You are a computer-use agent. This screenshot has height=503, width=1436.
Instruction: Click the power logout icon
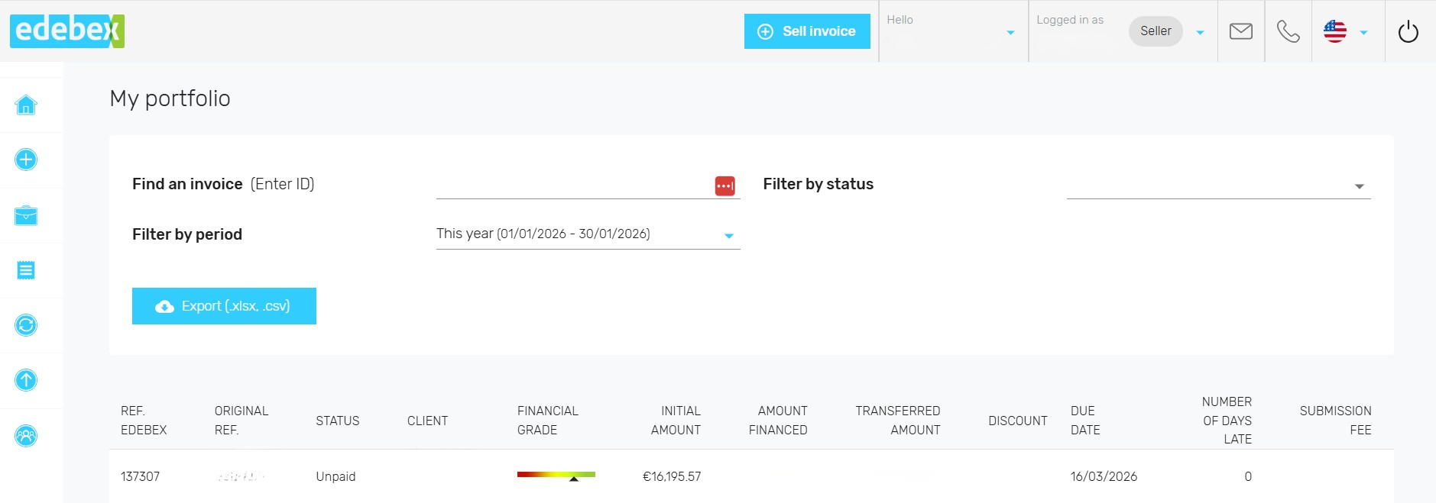pyautogui.click(x=1408, y=32)
